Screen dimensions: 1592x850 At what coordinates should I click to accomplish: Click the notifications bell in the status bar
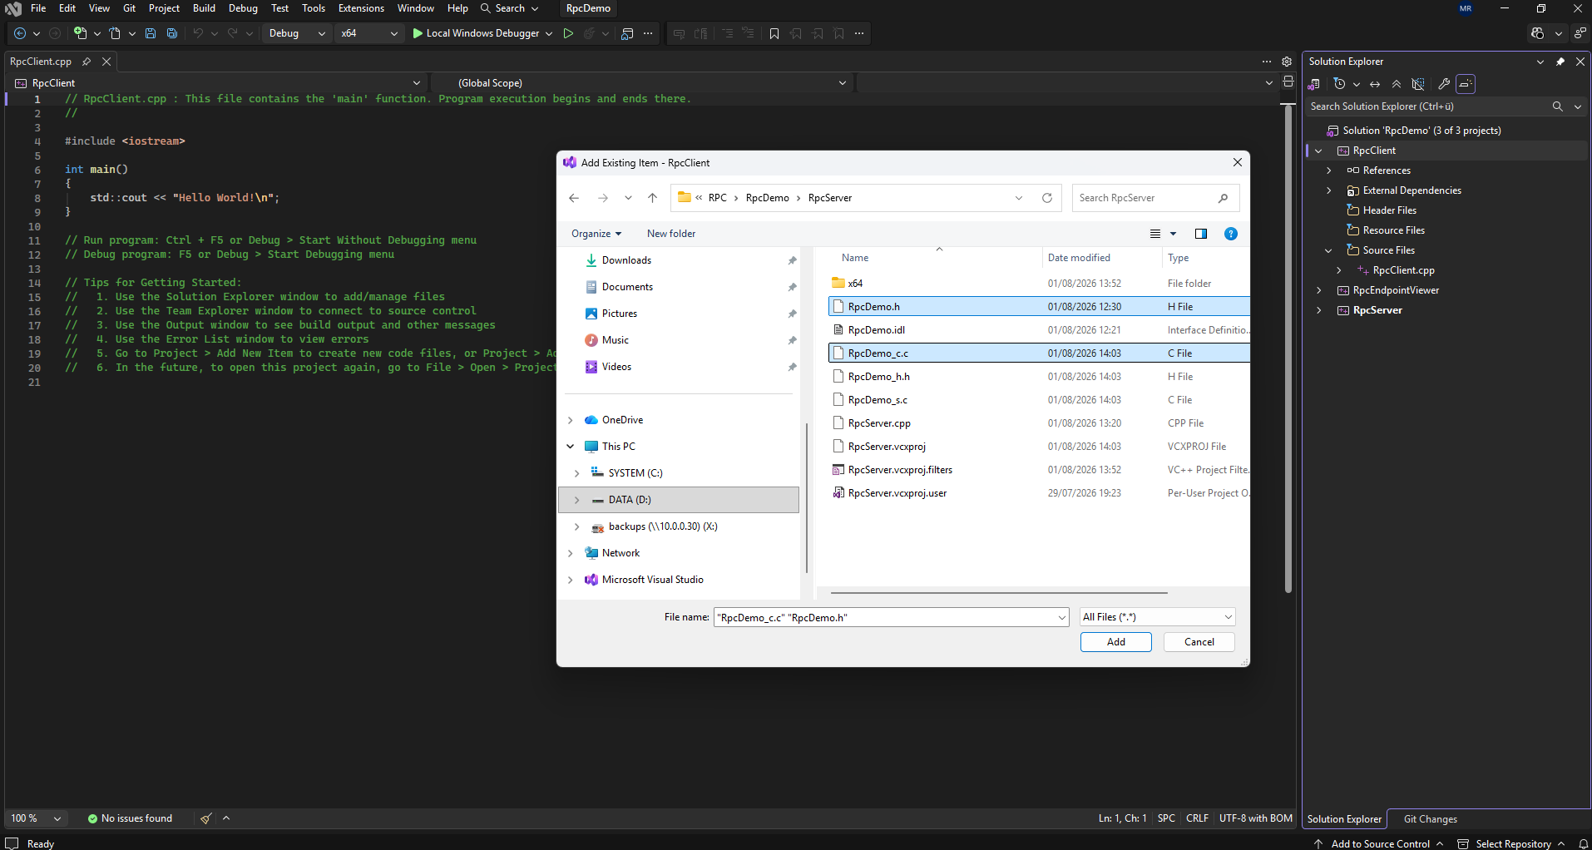[1584, 843]
